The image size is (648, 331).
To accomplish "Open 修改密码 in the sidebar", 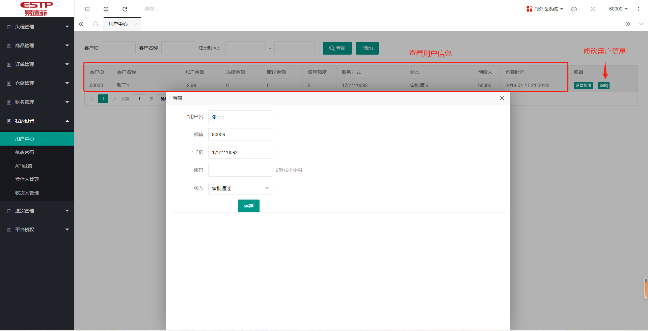I will pyautogui.click(x=25, y=152).
